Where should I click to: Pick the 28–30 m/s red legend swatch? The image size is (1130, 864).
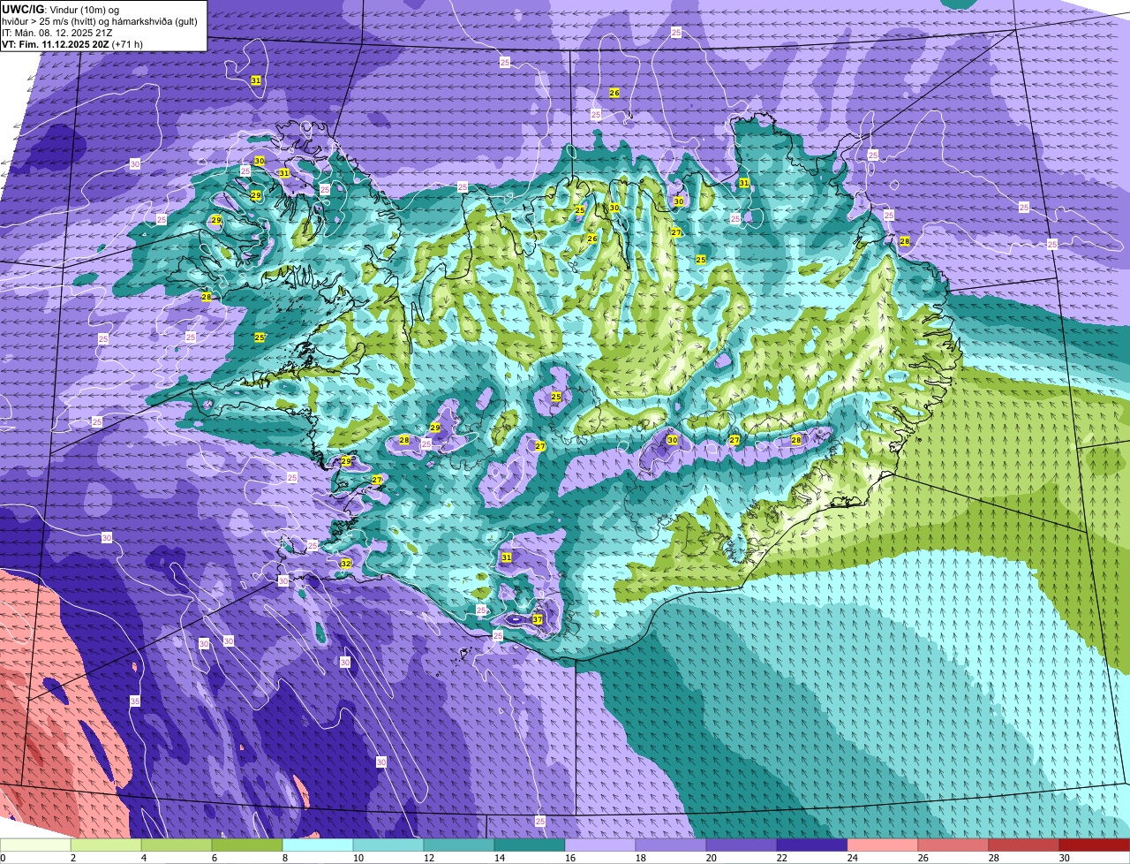(x=1024, y=845)
